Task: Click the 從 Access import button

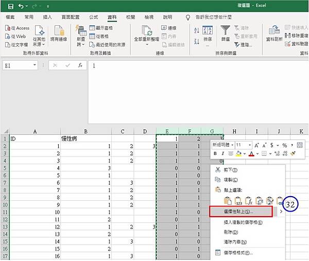Action: click(x=18, y=28)
